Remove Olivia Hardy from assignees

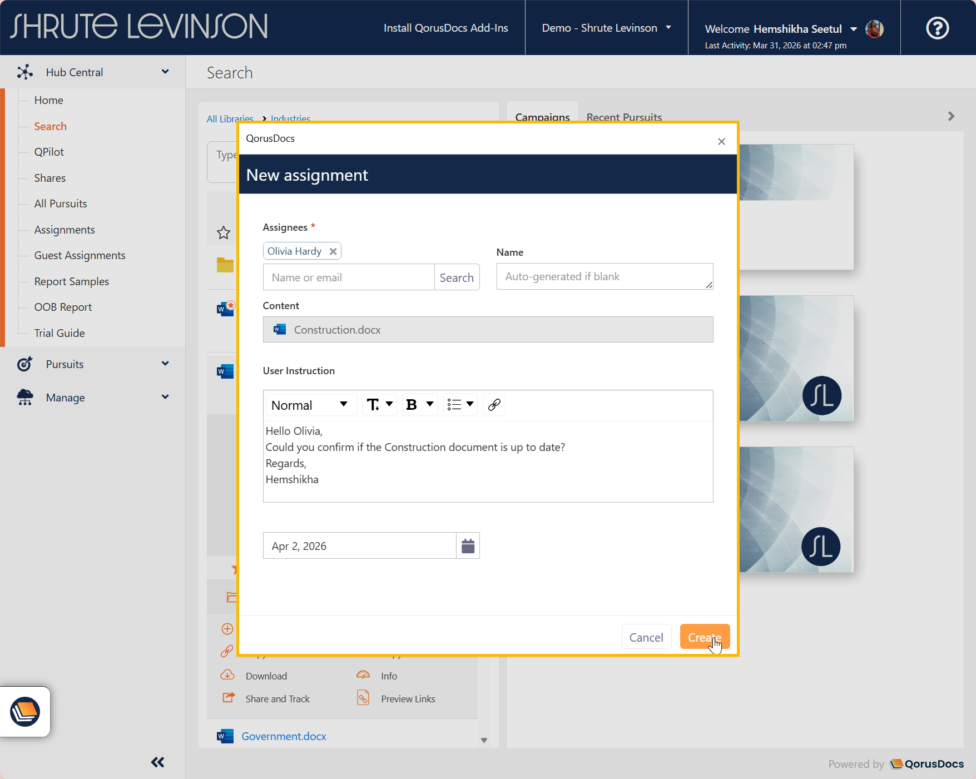tap(333, 251)
